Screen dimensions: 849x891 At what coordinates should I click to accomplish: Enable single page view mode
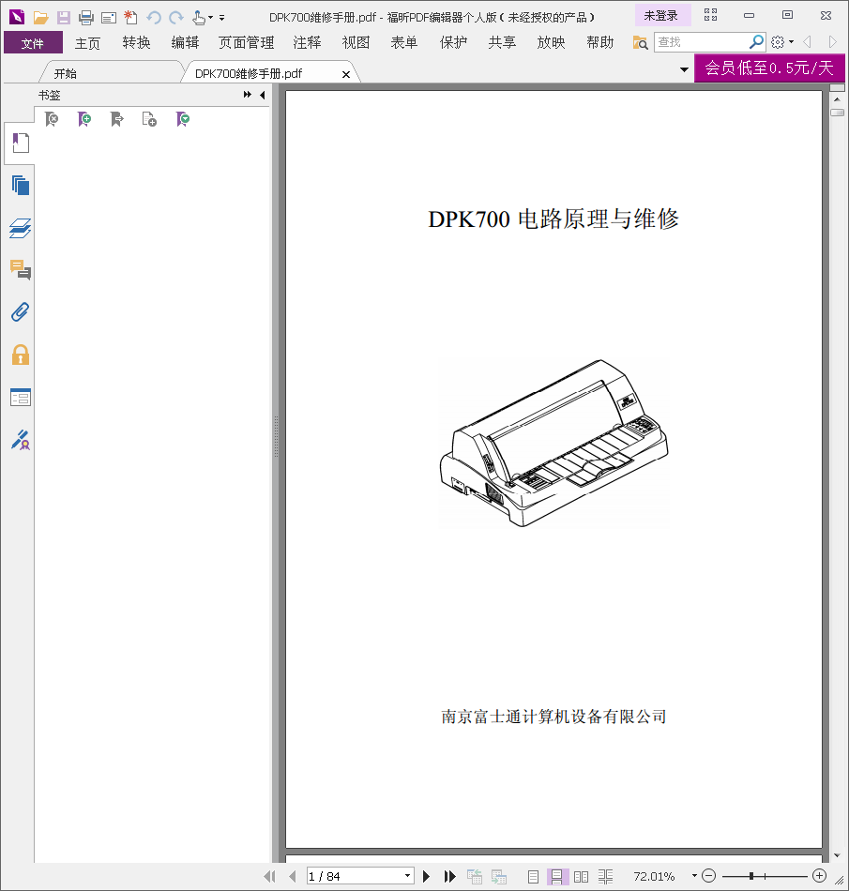pyautogui.click(x=533, y=877)
